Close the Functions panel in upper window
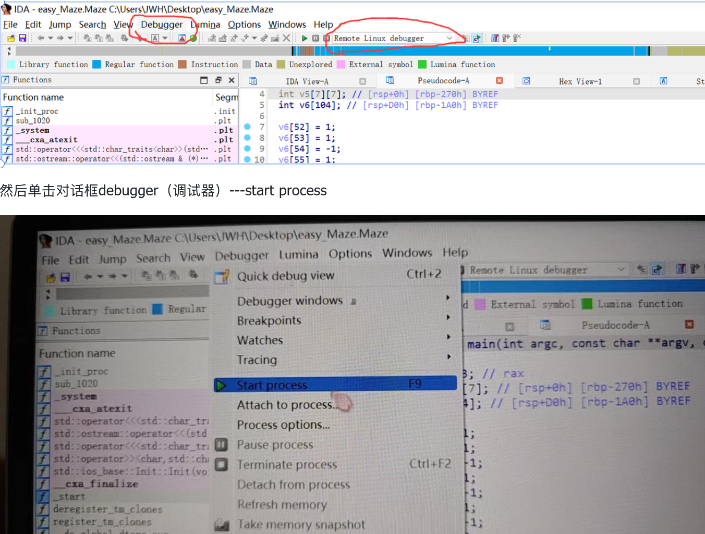The image size is (705, 534). click(232, 80)
